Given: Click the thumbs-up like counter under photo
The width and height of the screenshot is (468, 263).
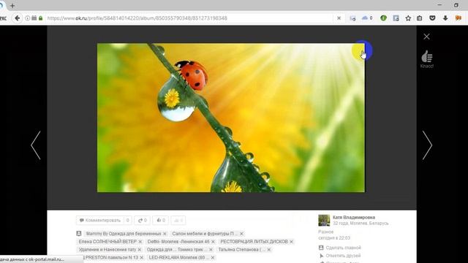Looking at the screenshot, I should [161, 221].
